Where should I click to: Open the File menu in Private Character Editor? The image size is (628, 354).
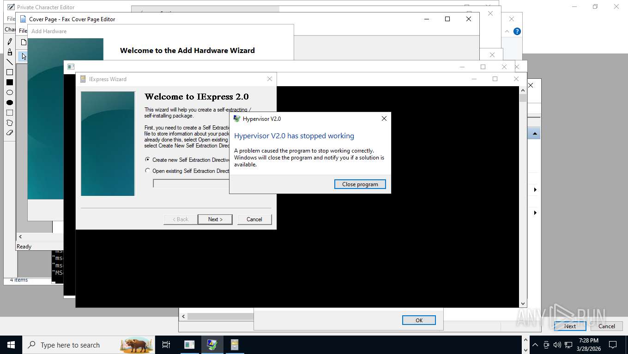pyautogui.click(x=11, y=19)
